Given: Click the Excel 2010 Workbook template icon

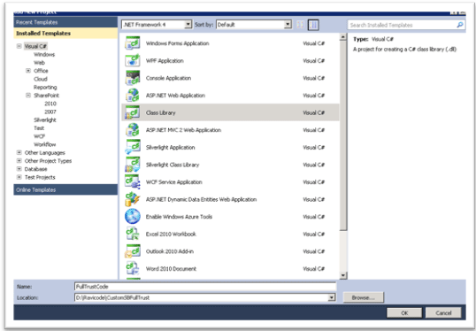Looking at the screenshot, I should click(x=133, y=234).
